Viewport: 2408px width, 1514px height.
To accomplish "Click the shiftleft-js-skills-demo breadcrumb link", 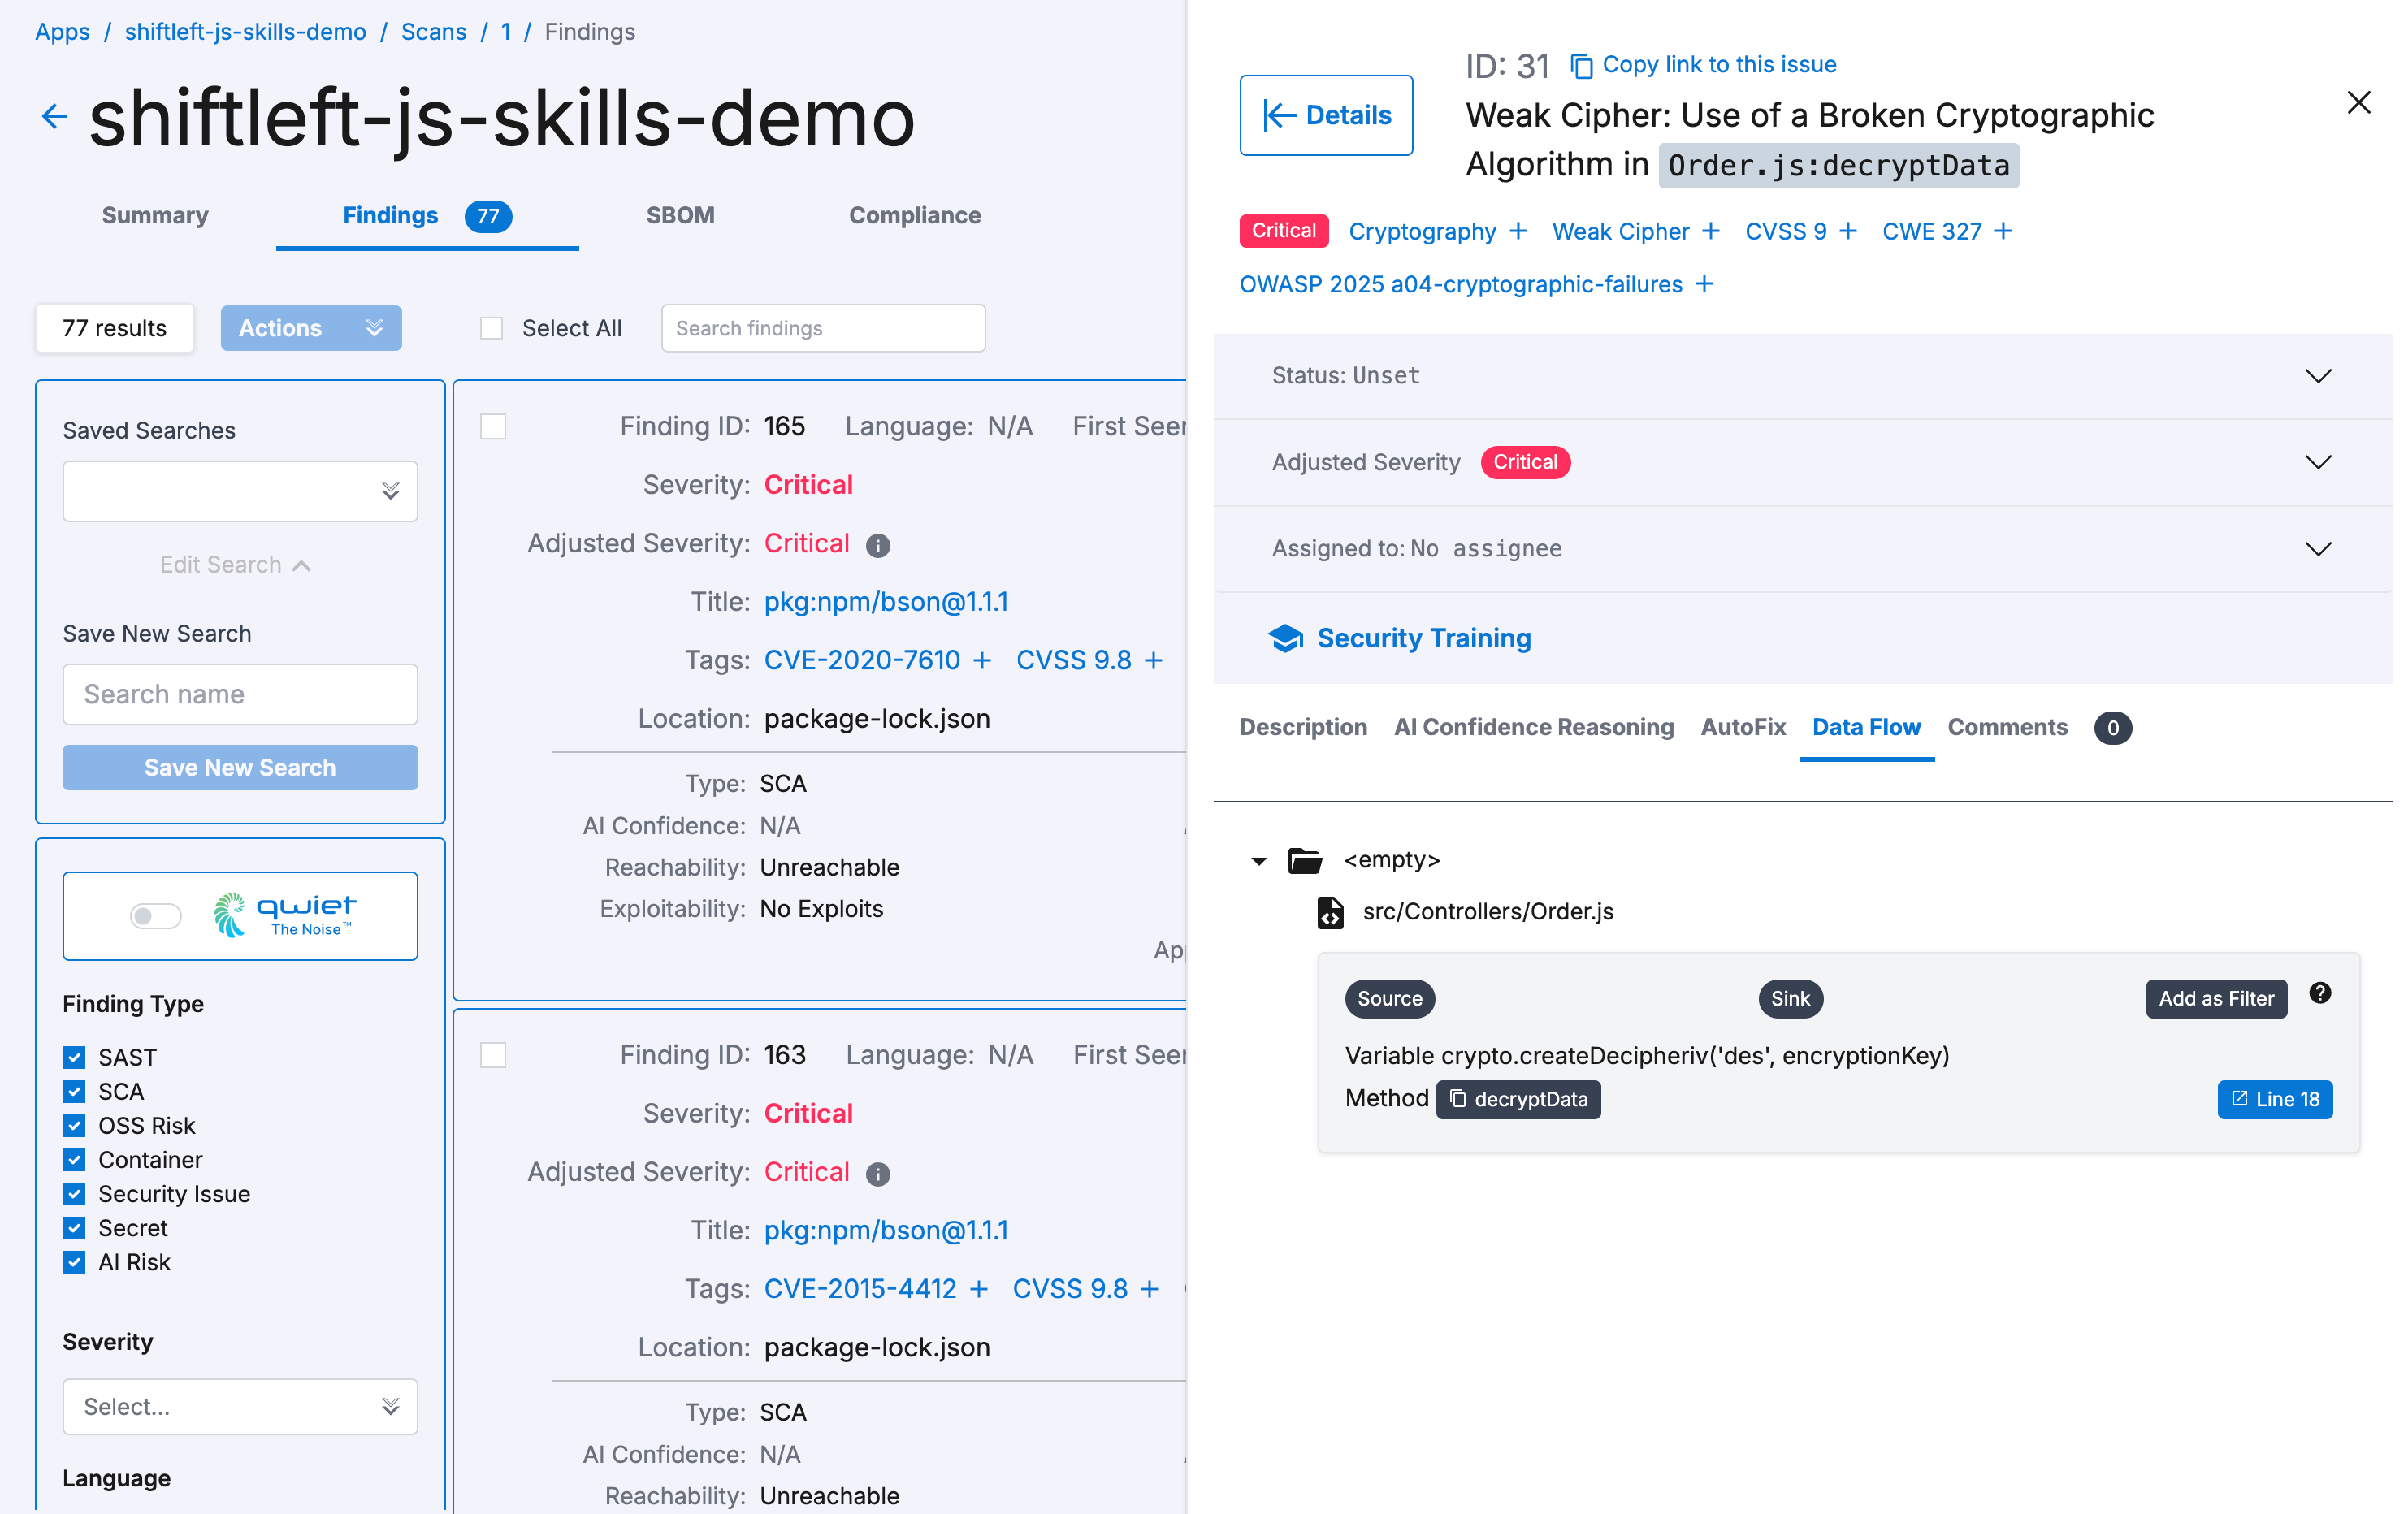I will coord(246,32).
